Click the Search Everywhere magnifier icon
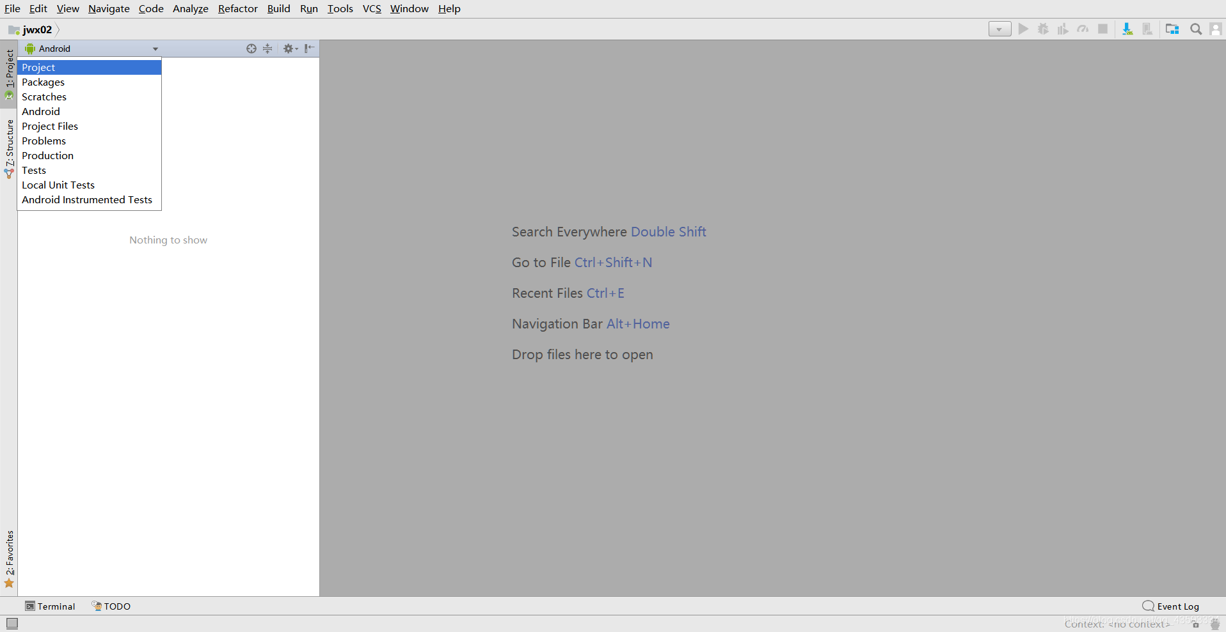1226x632 pixels. coord(1195,29)
